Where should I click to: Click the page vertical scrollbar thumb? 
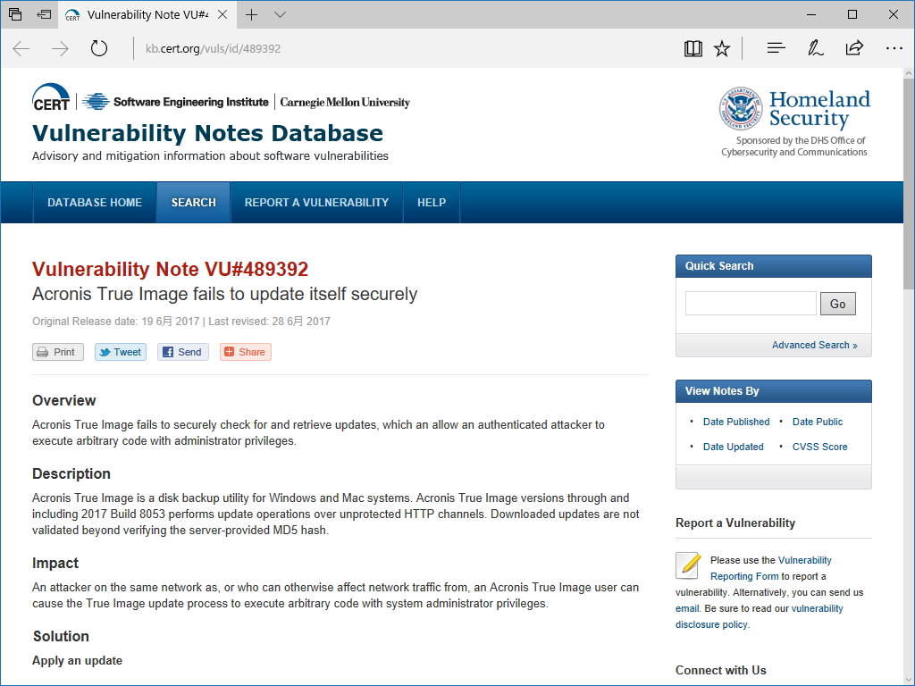click(x=909, y=184)
